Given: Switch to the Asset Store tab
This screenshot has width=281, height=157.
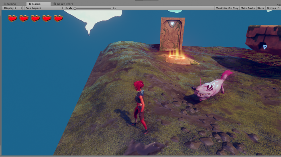Looking at the screenshot, I should point(63,4).
